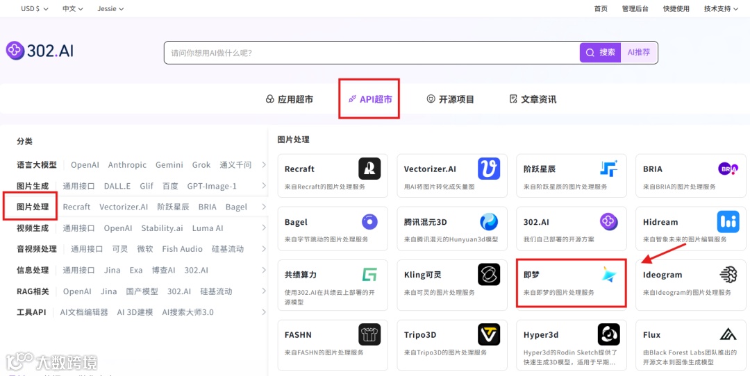Select the 视频生成 category
The width and height of the screenshot is (750, 376).
(33, 228)
